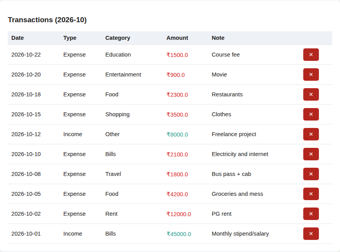Click the Clothes note
This screenshot has height=252, width=340.
coord(221,114)
